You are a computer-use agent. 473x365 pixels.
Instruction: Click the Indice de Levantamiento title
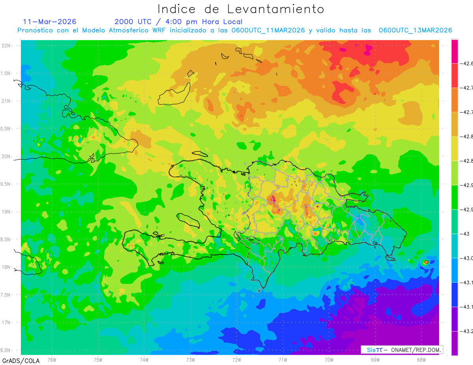pos(241,9)
